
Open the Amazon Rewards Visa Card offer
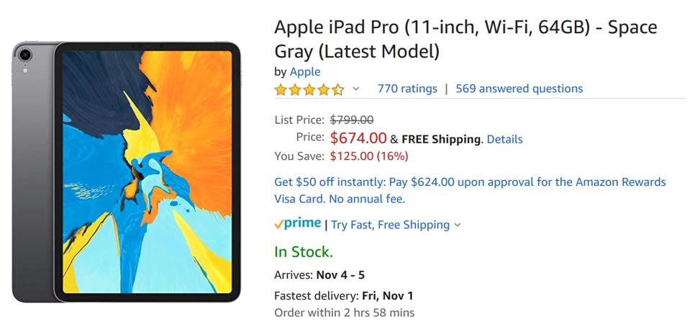(470, 190)
